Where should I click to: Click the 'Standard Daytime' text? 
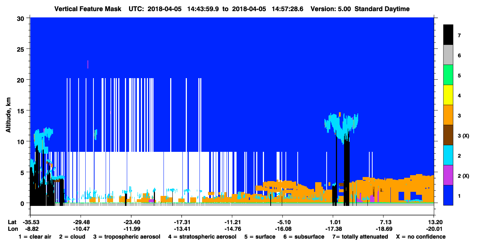[x=382, y=9]
